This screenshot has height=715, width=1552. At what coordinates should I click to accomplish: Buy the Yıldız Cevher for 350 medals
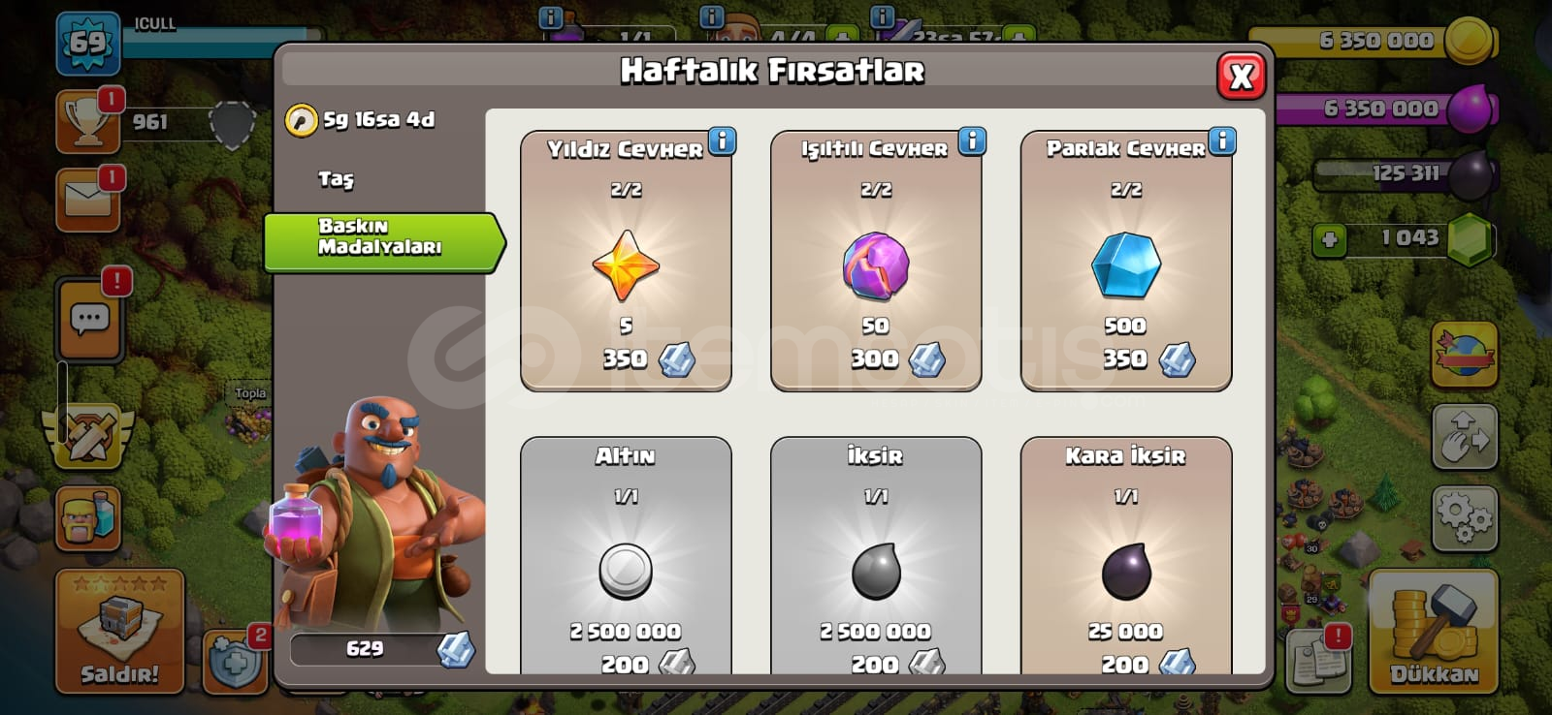coord(626,262)
